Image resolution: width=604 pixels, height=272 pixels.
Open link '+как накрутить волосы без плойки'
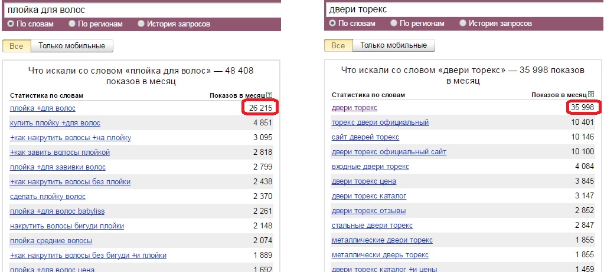click(x=70, y=182)
